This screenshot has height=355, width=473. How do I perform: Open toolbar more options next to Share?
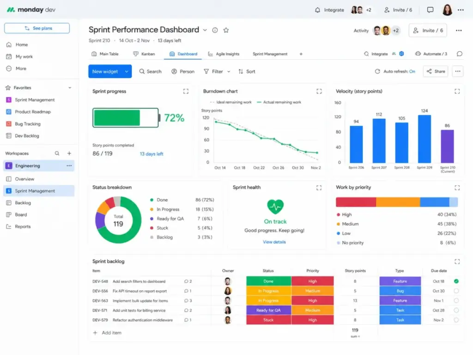pos(458,72)
